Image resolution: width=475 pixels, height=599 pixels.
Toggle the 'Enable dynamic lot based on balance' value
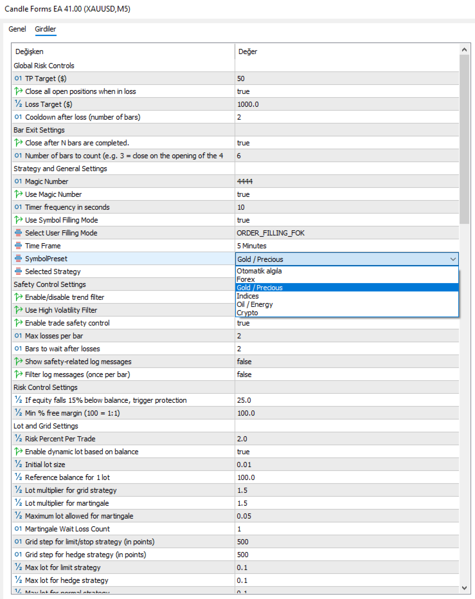point(347,452)
